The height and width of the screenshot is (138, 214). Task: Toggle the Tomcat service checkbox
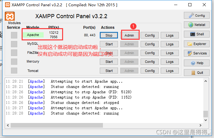(14, 71)
